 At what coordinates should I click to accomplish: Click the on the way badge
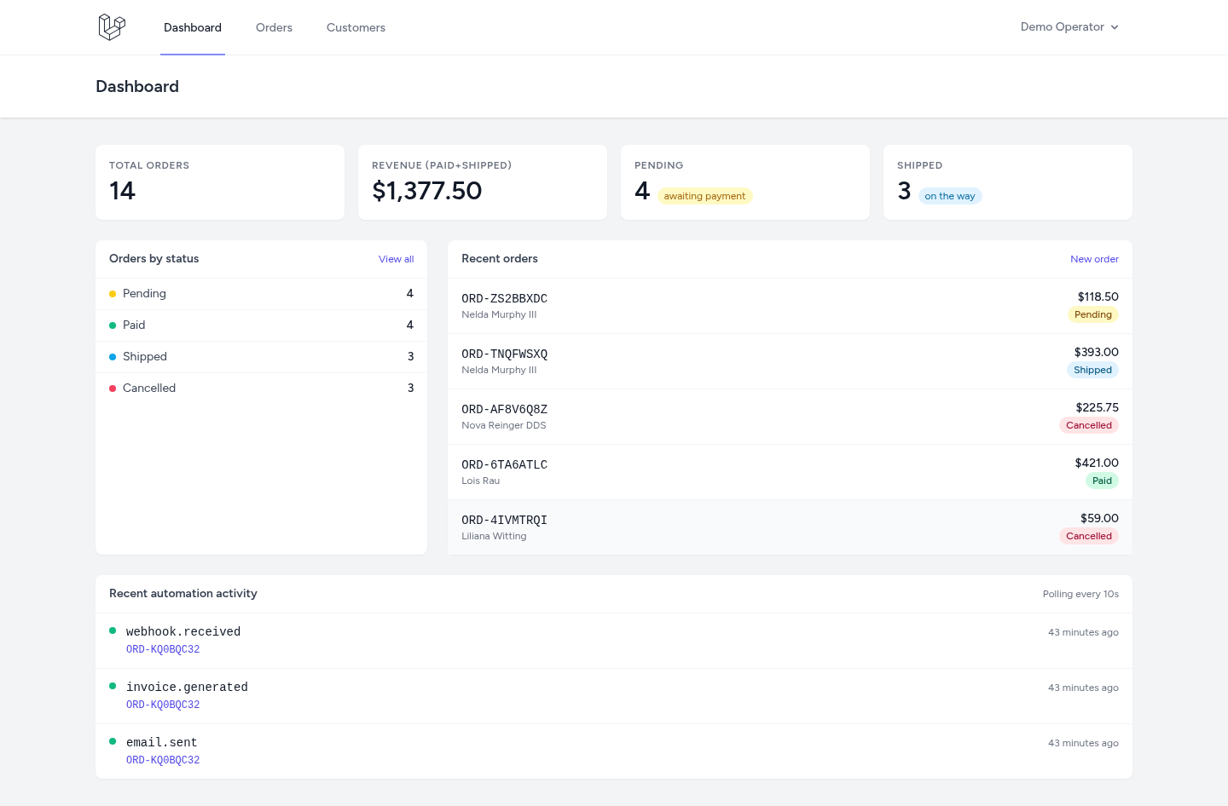[x=950, y=196]
